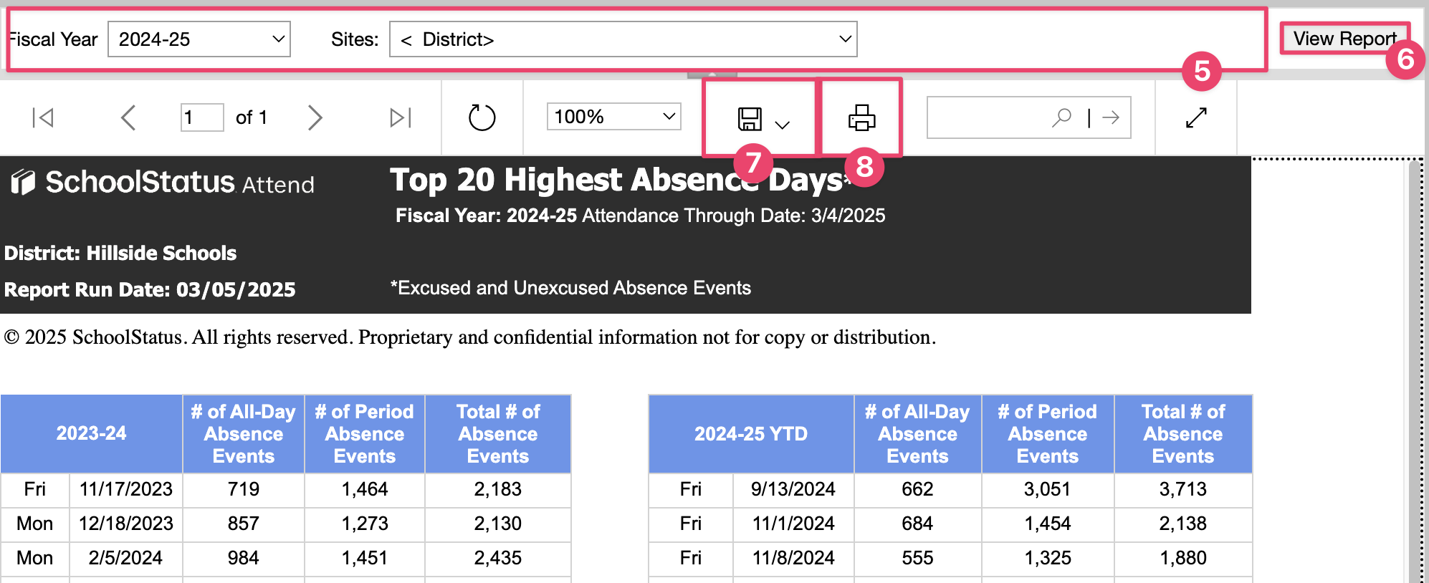Image resolution: width=1429 pixels, height=583 pixels.
Task: Open the Fiscal Year dropdown
Action: coord(199,39)
